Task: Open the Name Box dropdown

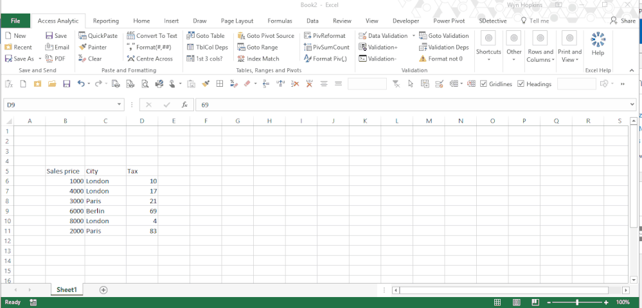Action: (119, 105)
